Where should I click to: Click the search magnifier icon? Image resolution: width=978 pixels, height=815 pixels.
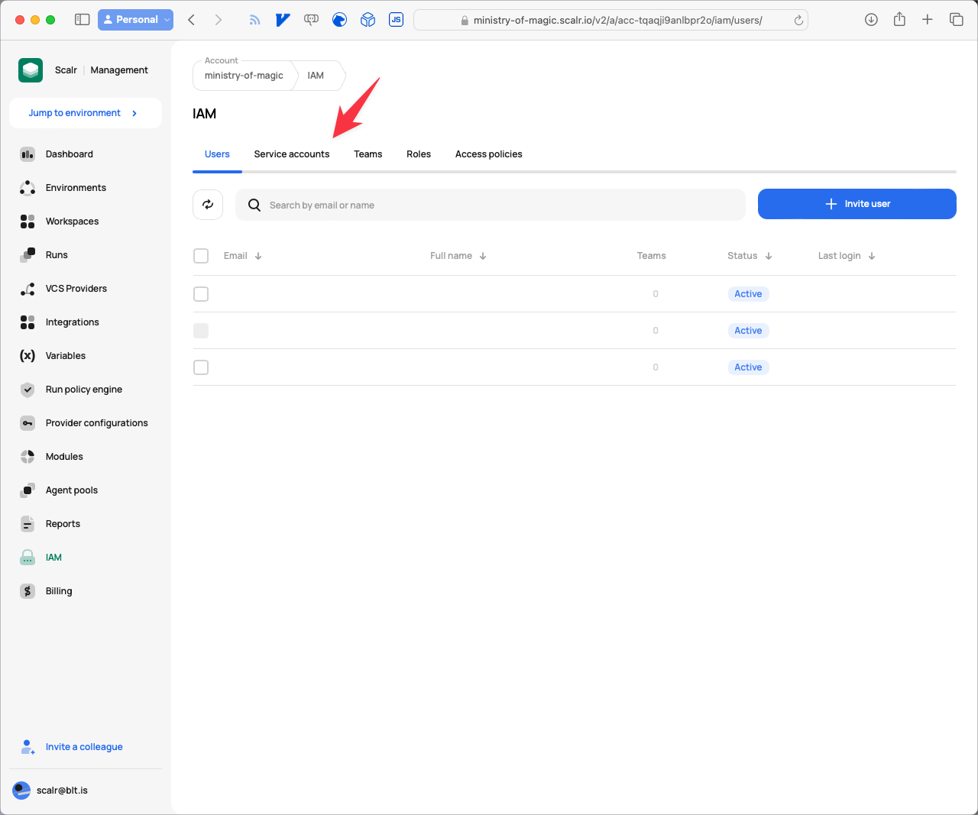click(x=254, y=205)
